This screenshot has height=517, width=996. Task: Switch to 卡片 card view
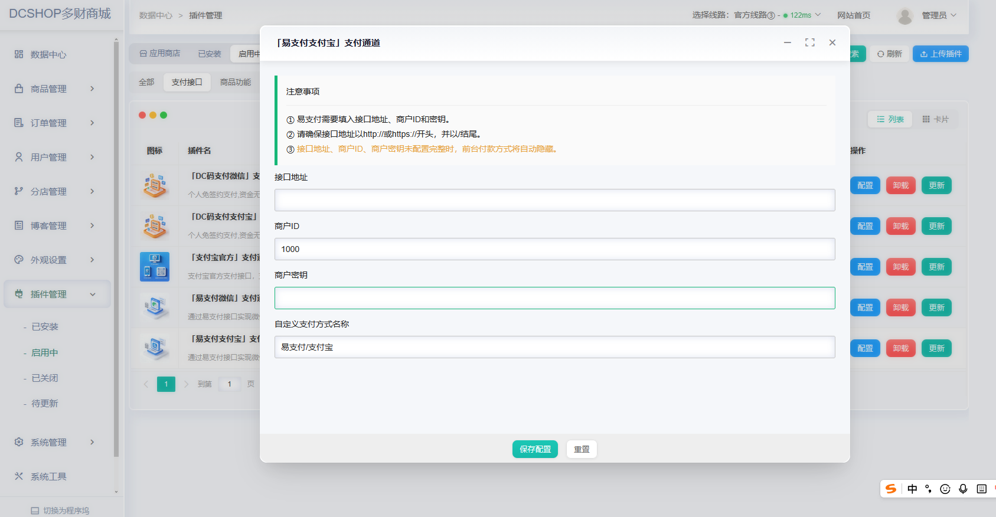point(935,119)
